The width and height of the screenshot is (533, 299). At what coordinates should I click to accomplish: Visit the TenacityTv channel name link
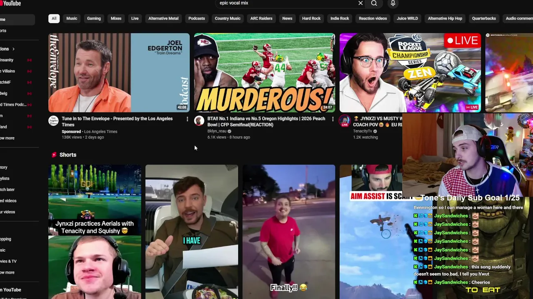point(362,131)
